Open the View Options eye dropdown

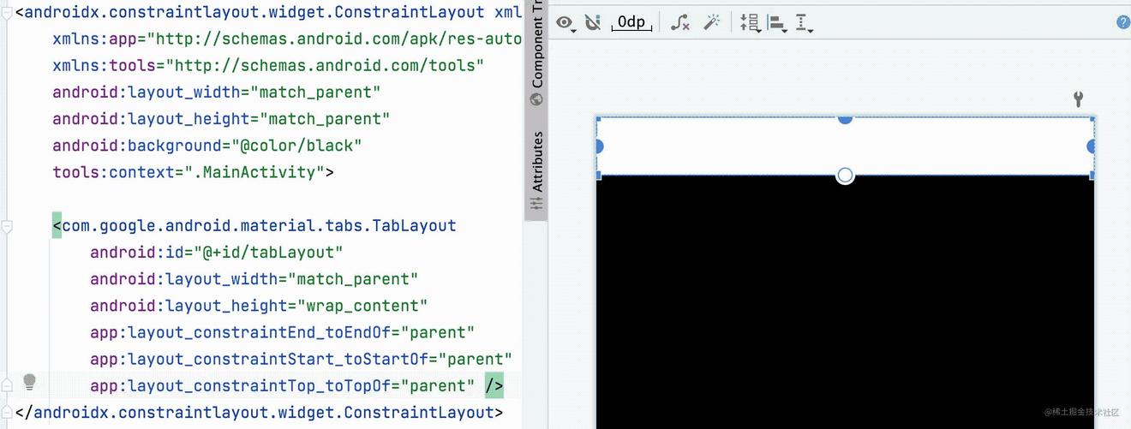point(565,23)
